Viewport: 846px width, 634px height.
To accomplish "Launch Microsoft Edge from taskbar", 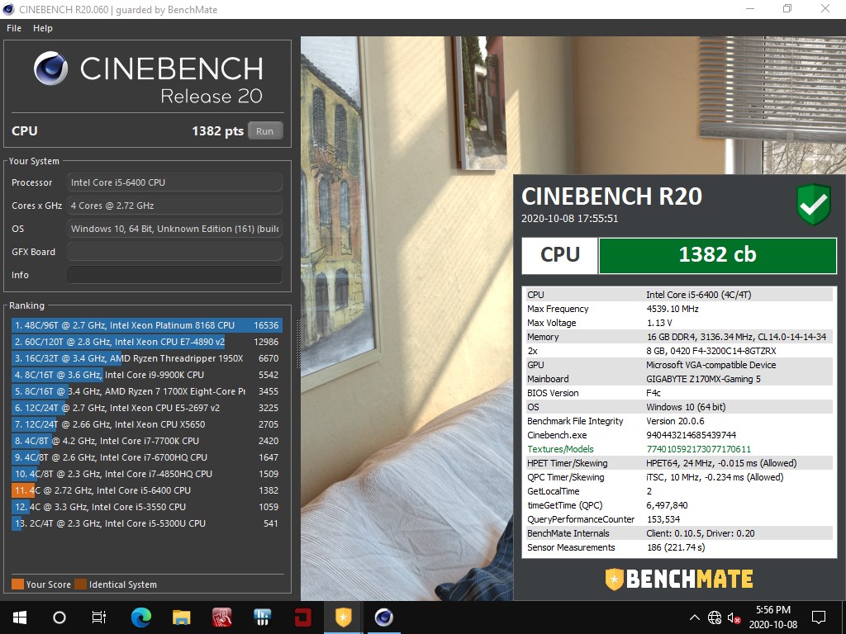I will [x=140, y=617].
